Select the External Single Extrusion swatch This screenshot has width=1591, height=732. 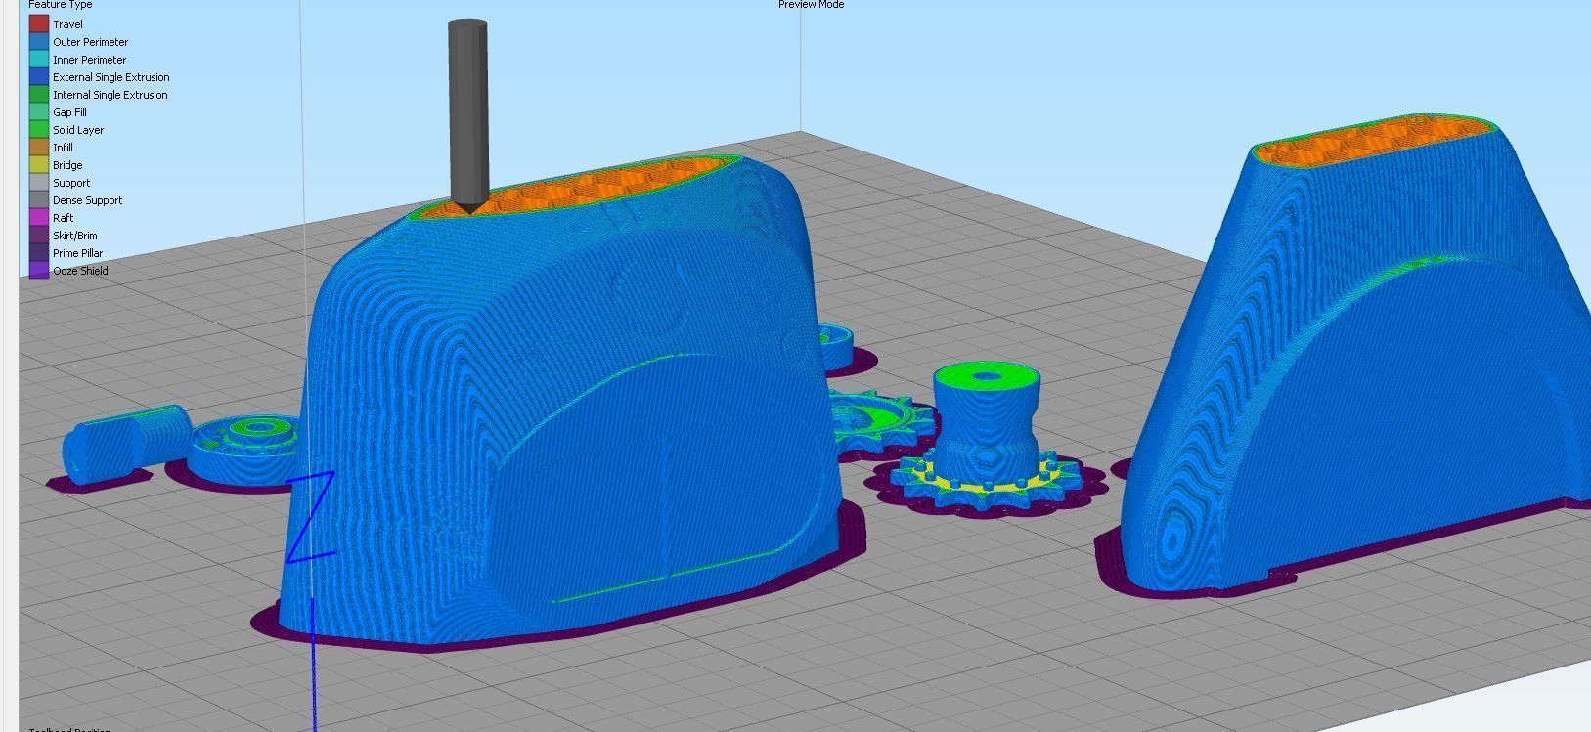point(39,76)
